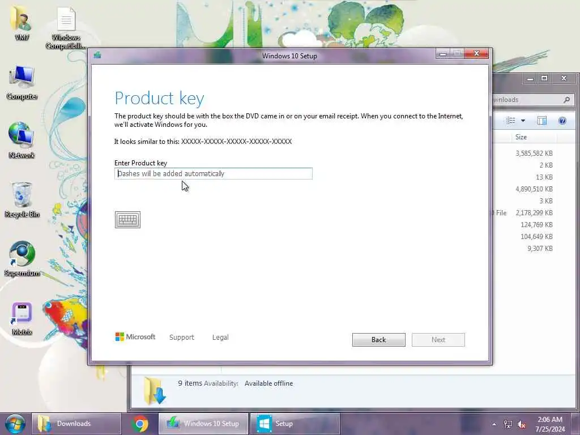Open the Windows Compatibility document icon
The image size is (580, 435).
(66, 28)
